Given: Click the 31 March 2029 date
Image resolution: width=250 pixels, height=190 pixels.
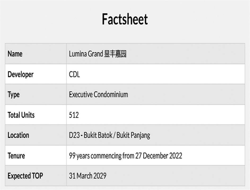Looking at the screenshot, I should (x=88, y=176).
